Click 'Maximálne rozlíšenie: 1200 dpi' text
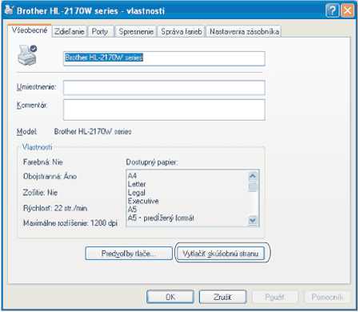The height and width of the screenshot is (312, 360). tap(70, 223)
